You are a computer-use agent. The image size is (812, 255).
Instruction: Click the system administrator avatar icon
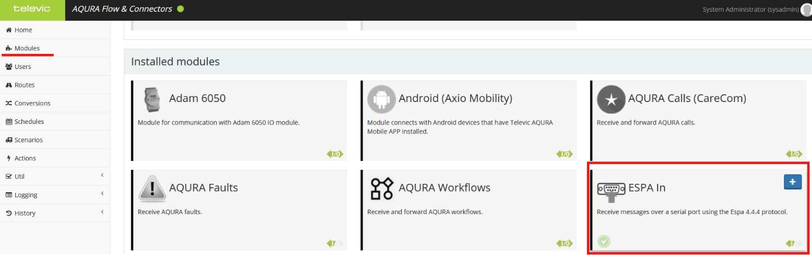[806, 10]
